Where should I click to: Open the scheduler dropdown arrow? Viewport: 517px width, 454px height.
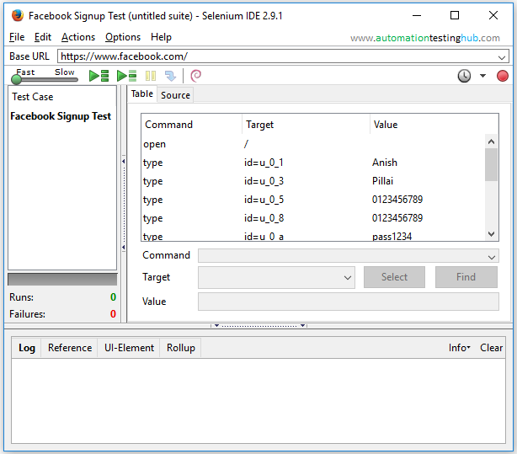[x=482, y=76]
